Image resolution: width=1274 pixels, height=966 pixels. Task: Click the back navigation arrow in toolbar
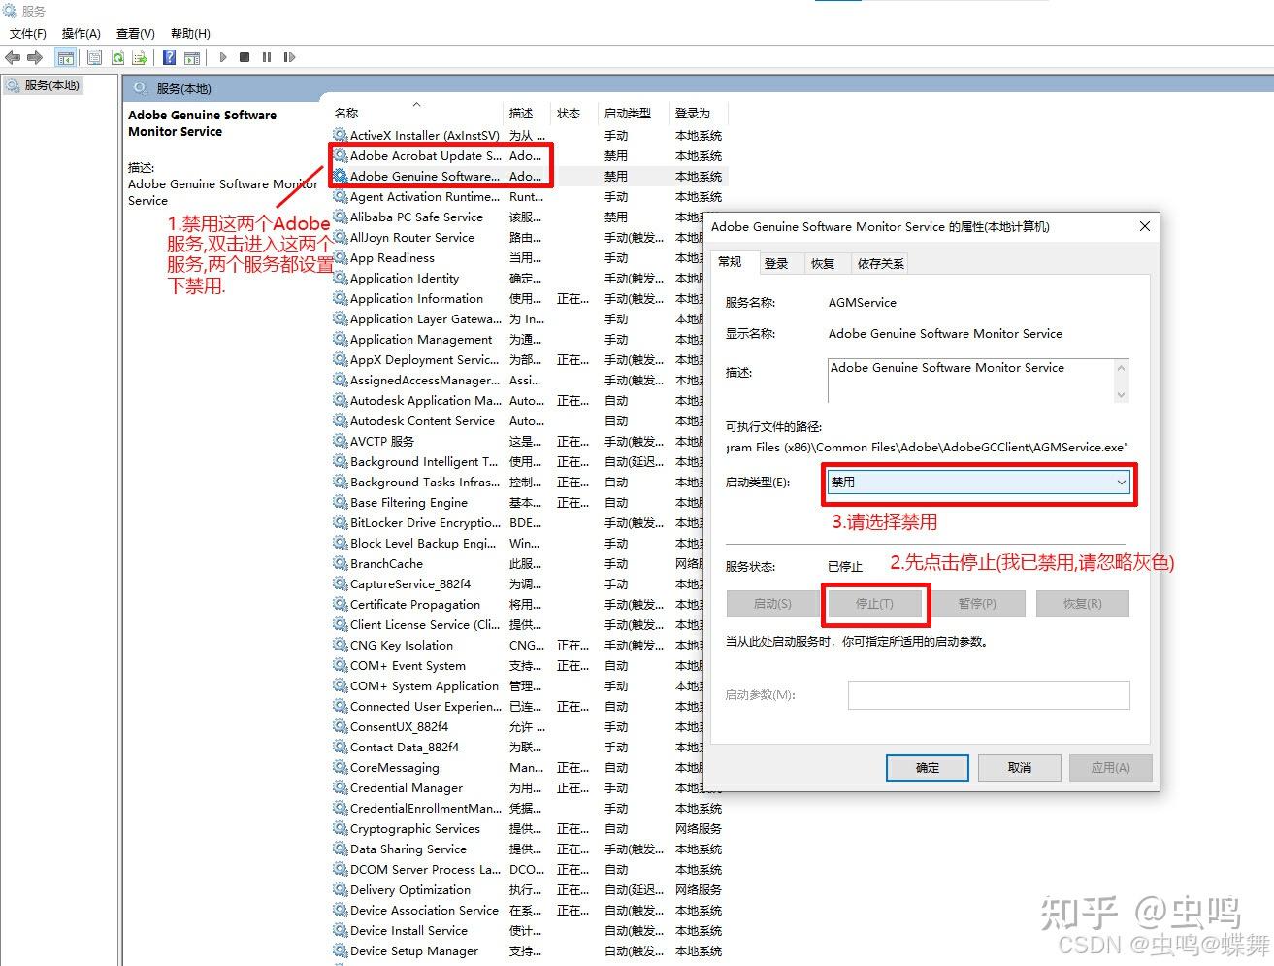pyautogui.click(x=12, y=57)
